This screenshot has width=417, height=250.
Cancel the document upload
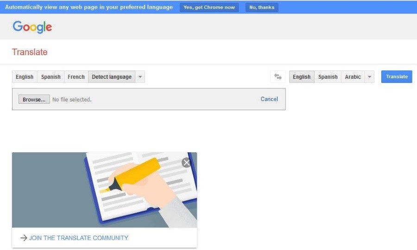[x=269, y=99]
